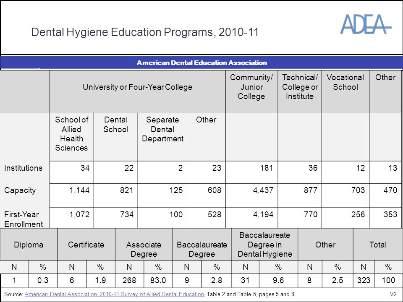The height and width of the screenshot is (302, 403).
Task: Select the enrollment value 353
Action: [x=390, y=214]
